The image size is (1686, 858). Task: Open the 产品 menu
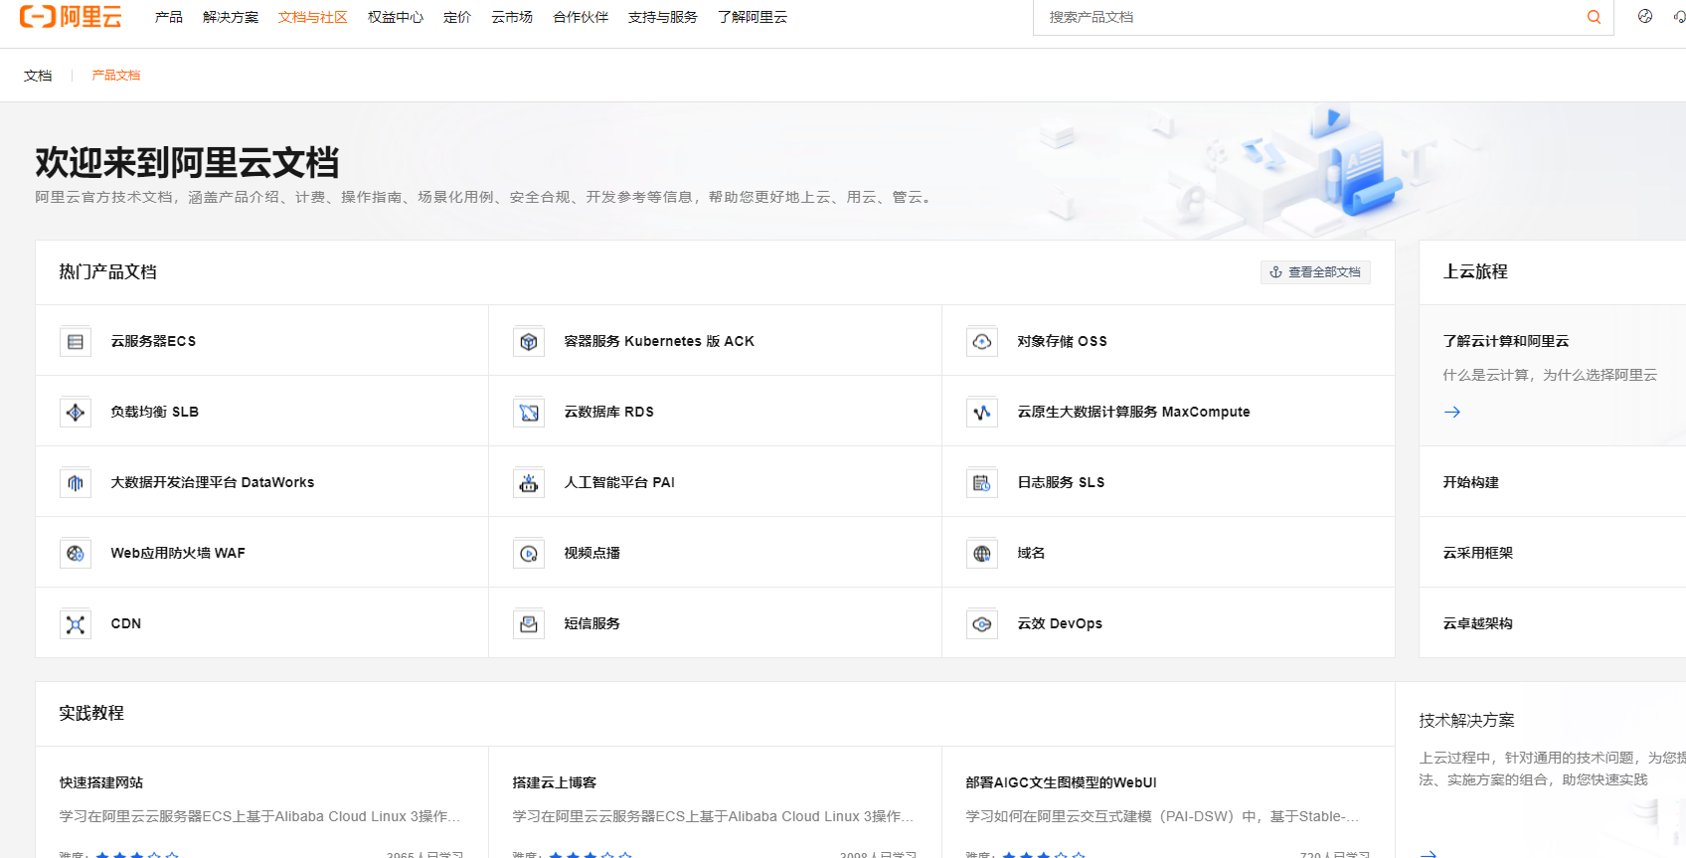pyautogui.click(x=169, y=17)
